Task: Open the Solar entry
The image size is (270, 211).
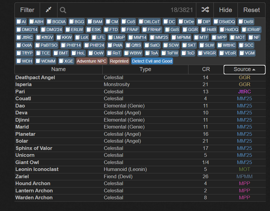Action: (x=140, y=141)
